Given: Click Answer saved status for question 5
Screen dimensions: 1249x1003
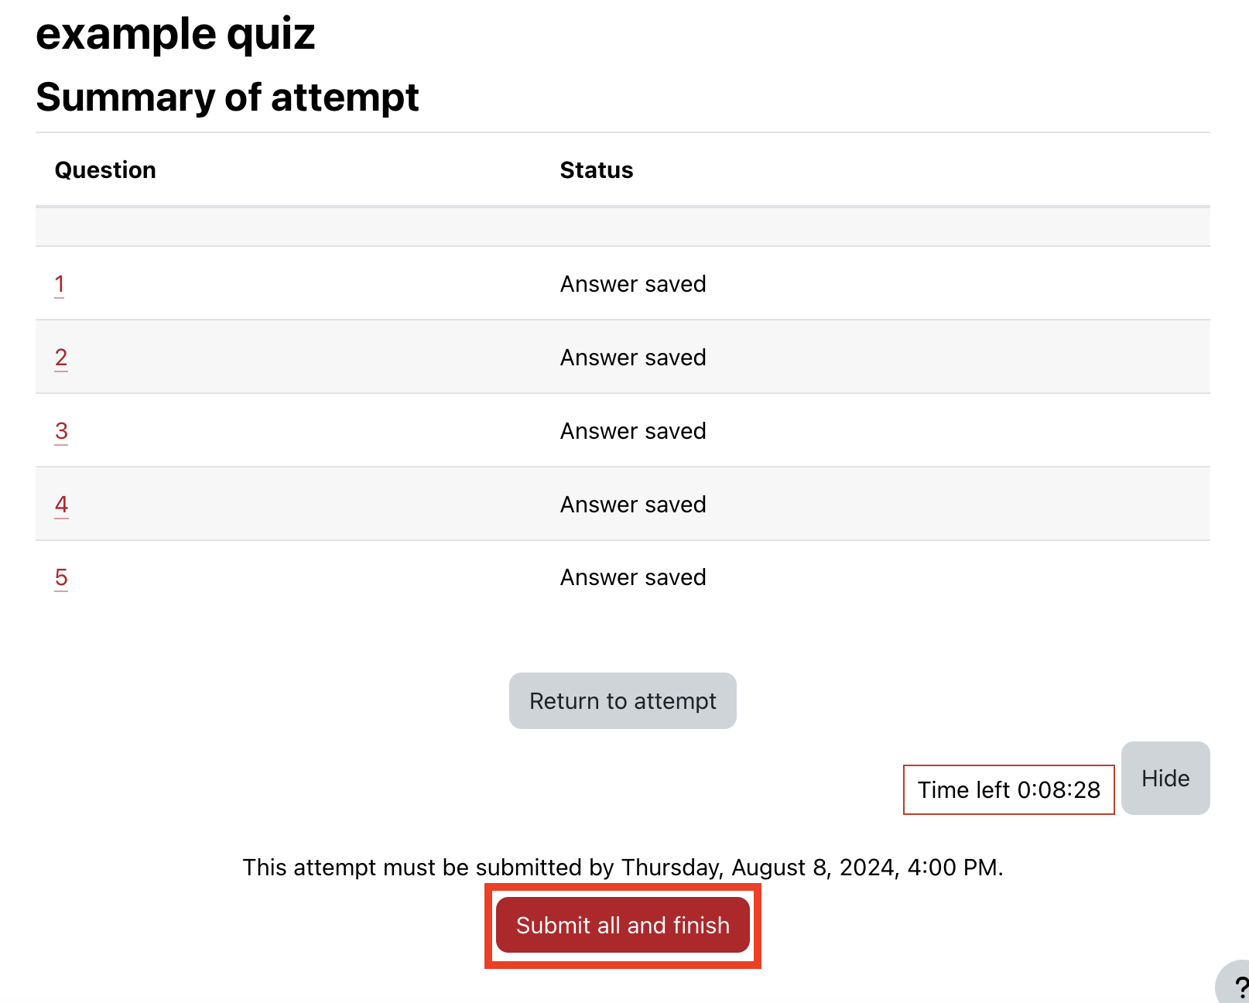Looking at the screenshot, I should [633, 577].
